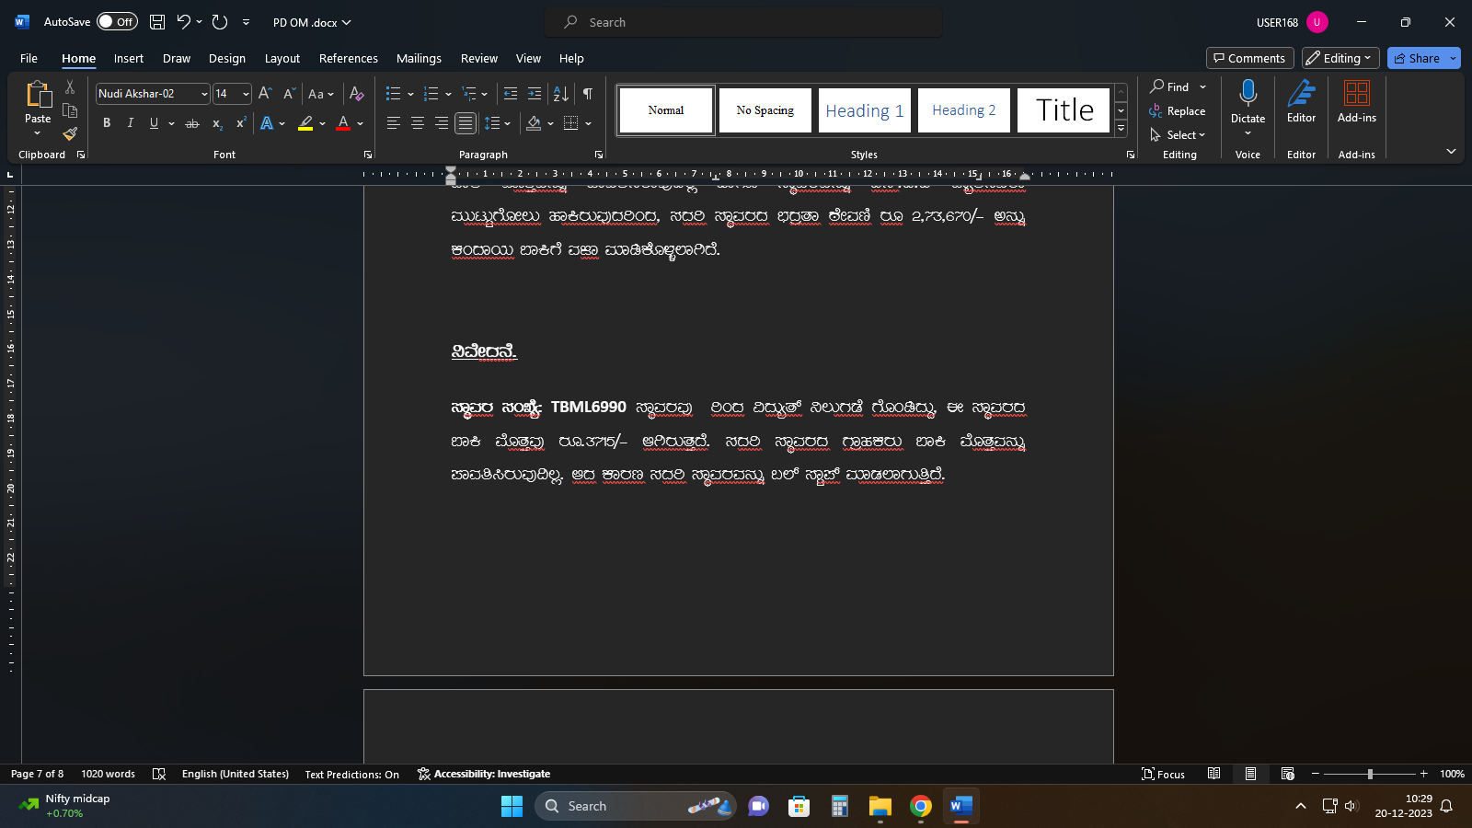Viewport: 1472px width, 828px height.
Task: Open the Windows Start menu
Action: (x=512, y=806)
